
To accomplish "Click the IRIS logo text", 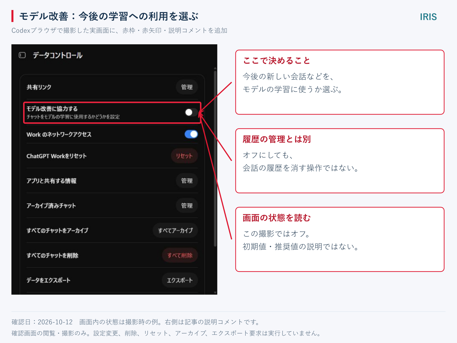I will [x=428, y=17].
